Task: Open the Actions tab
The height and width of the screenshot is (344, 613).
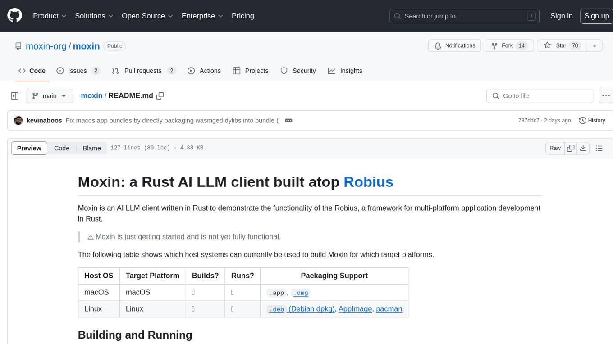Action: point(204,71)
